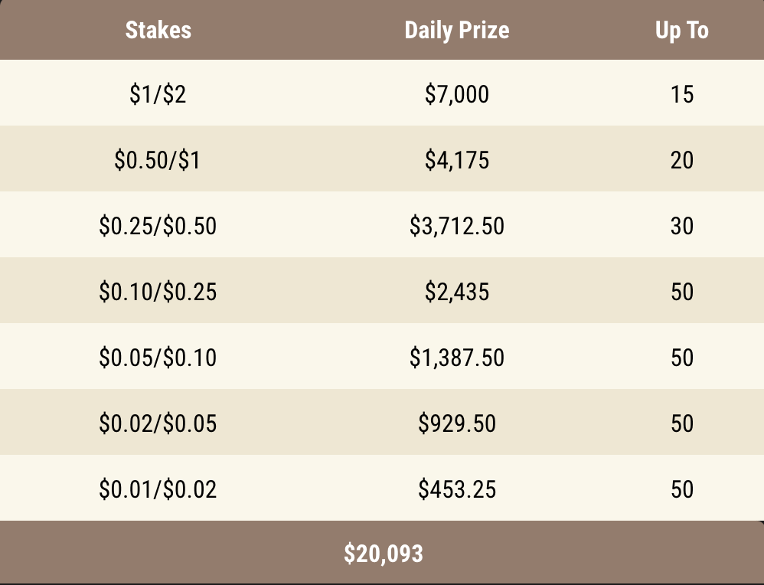The image size is (764, 585).
Task: Select the $0.50/$1 stakes cell
Action: [158, 160]
